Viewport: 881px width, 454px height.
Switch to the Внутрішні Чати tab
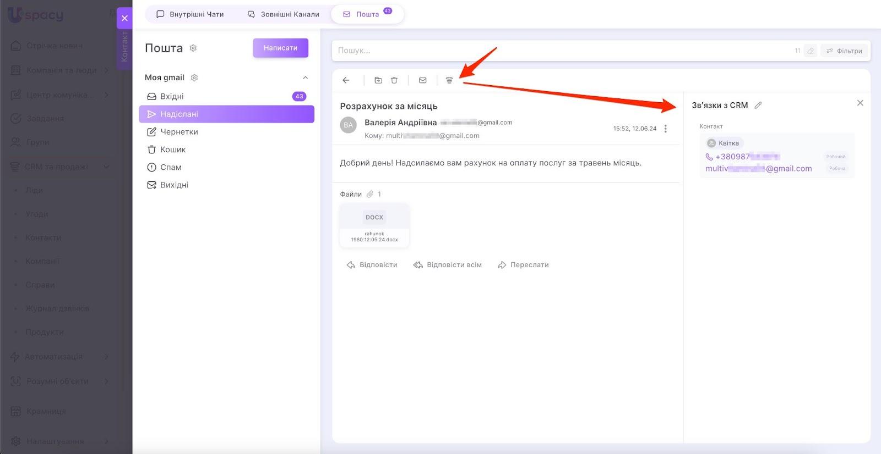[x=190, y=14]
